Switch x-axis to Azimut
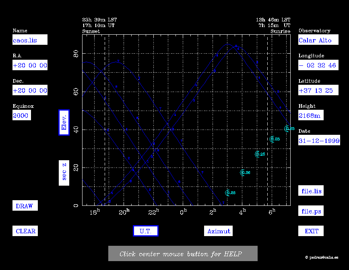 (219, 231)
